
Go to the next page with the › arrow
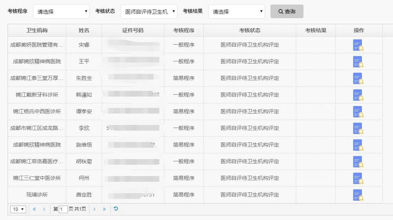pyautogui.click(x=94, y=209)
